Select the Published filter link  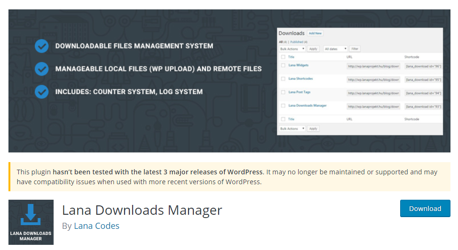click(x=296, y=42)
